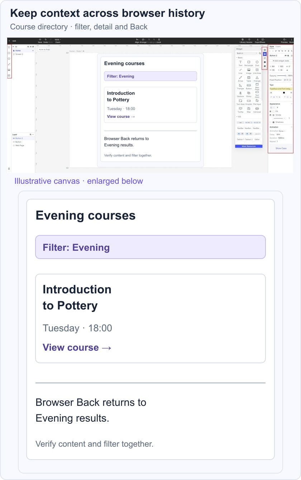
Task: Click View course link in enlarged canvas
Action: pyautogui.click(x=77, y=347)
